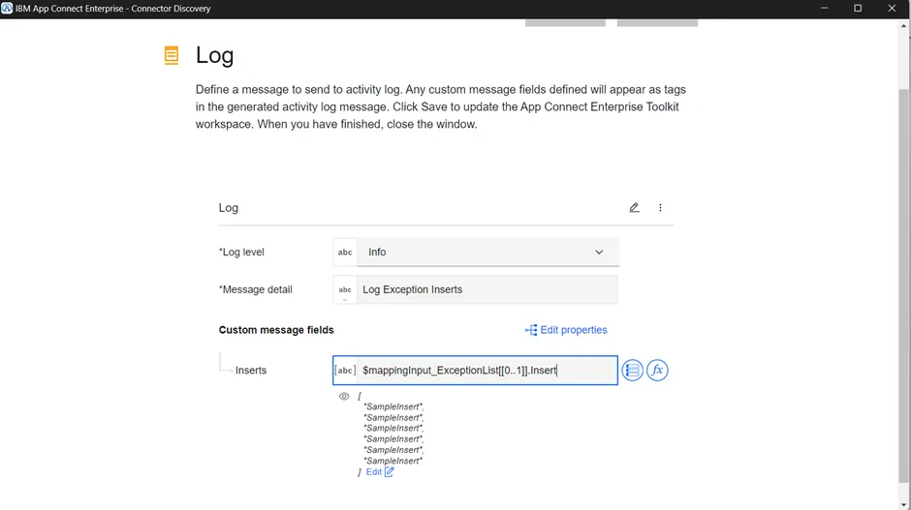Toggle the eye preview of sample output
Screen dimensions: 911x510
click(344, 396)
